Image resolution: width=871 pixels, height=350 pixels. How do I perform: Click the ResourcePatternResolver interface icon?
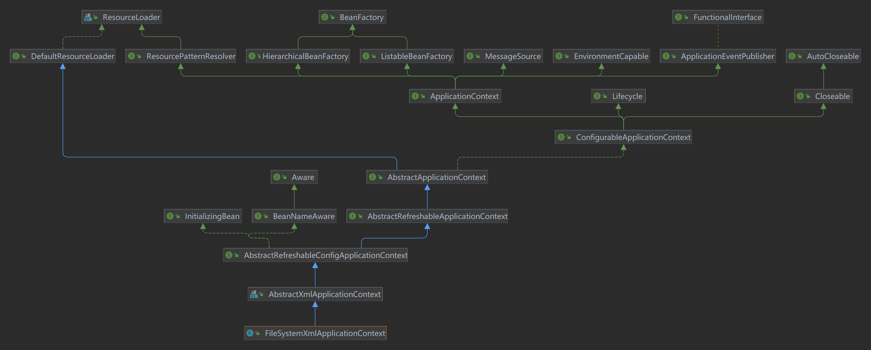tap(131, 56)
